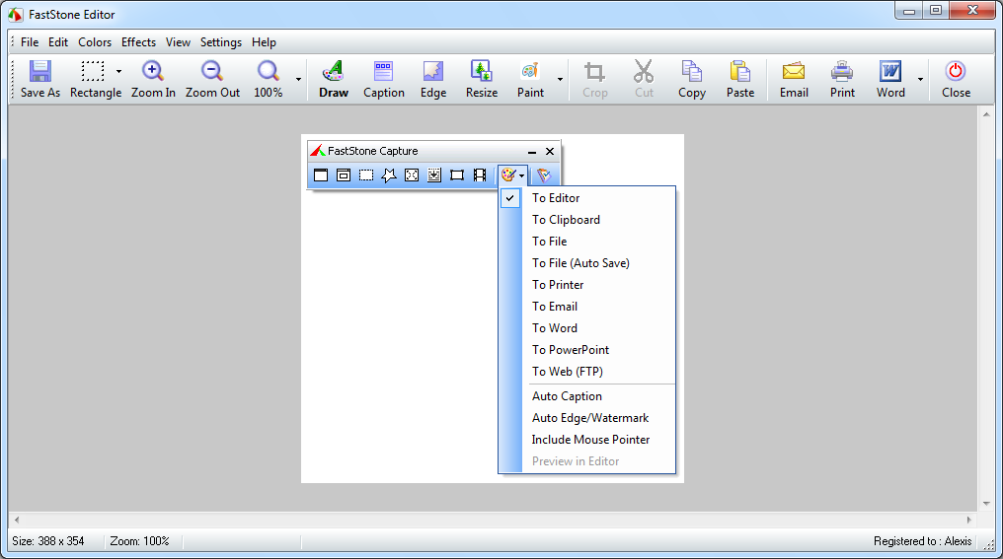Expand the dropdown arrow beside Paint

pyautogui.click(x=560, y=79)
